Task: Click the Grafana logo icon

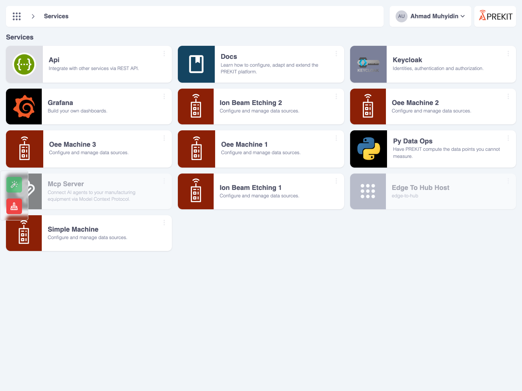Action: coord(24,107)
